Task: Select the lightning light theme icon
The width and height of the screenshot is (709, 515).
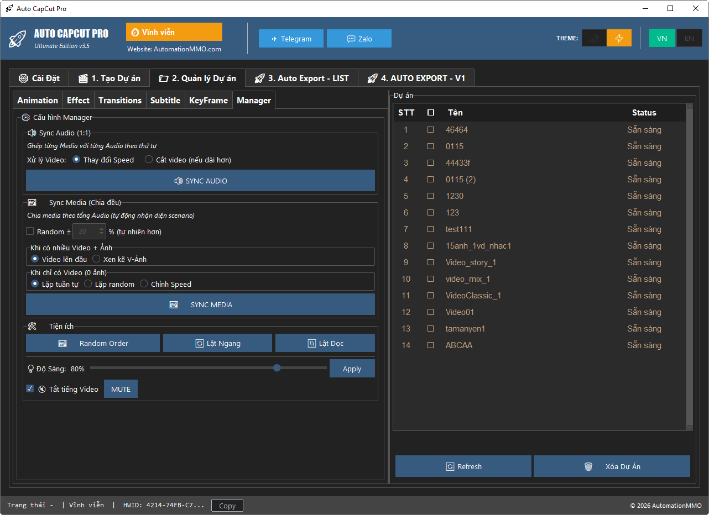Action: (619, 38)
